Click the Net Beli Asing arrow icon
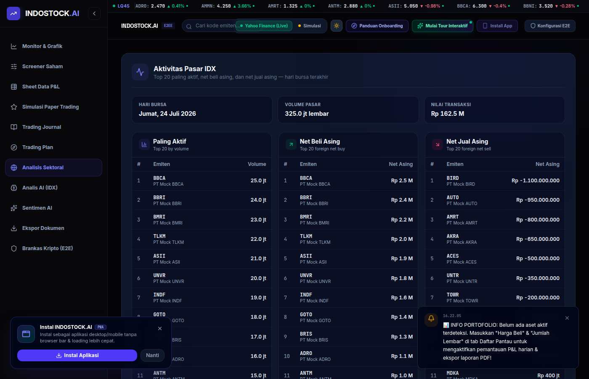589x379 pixels. pyautogui.click(x=291, y=144)
